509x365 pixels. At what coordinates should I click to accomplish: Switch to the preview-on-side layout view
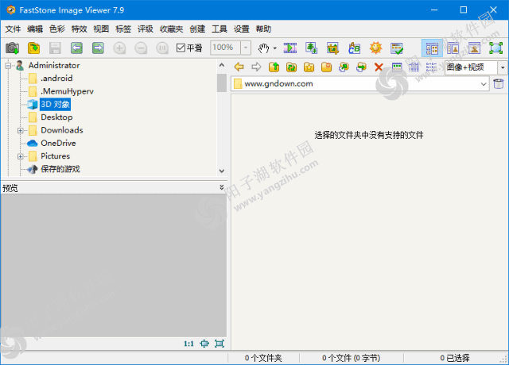click(453, 48)
